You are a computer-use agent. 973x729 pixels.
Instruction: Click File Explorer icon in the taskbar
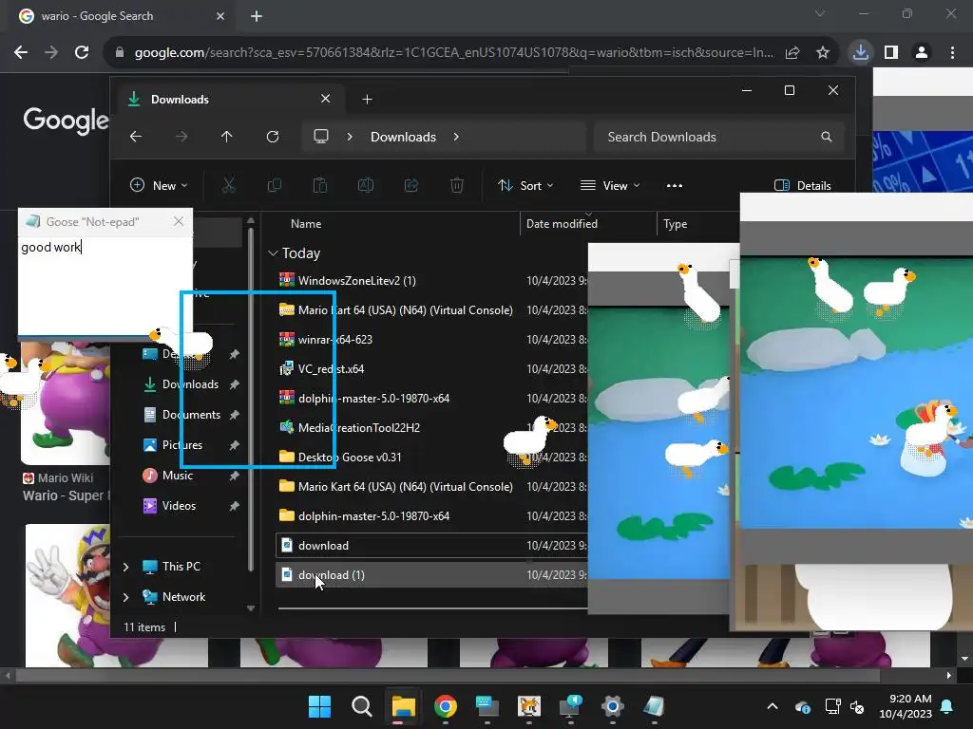click(403, 706)
